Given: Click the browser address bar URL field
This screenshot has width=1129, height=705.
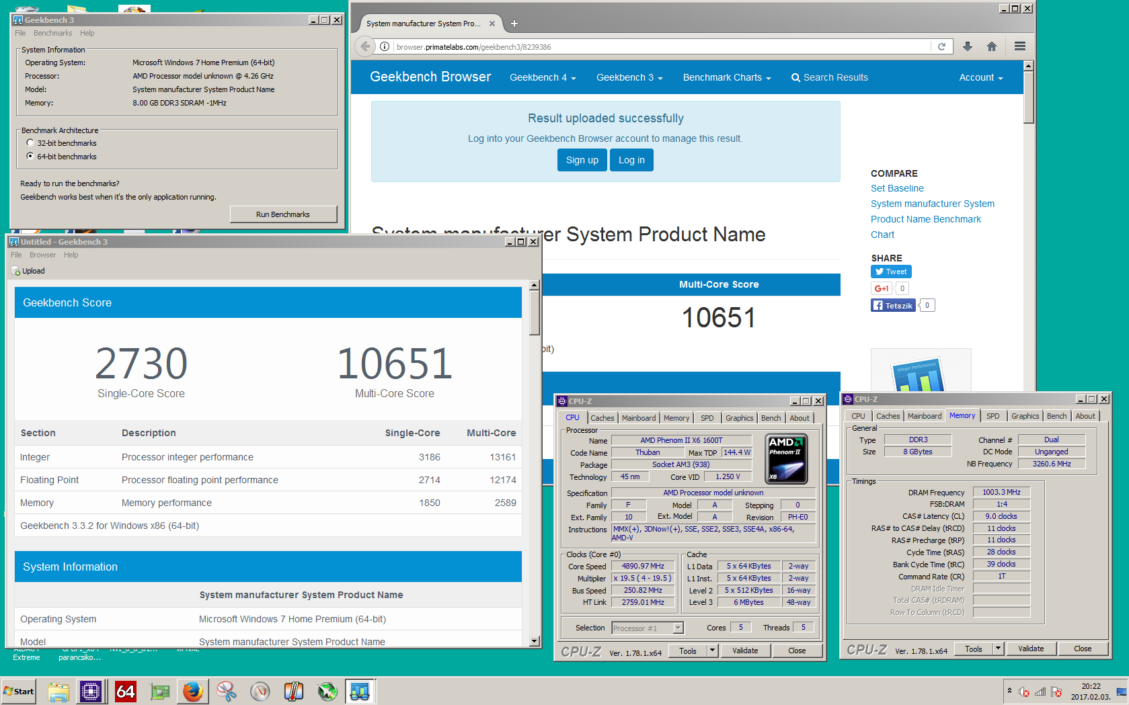Looking at the screenshot, I should coord(661,46).
